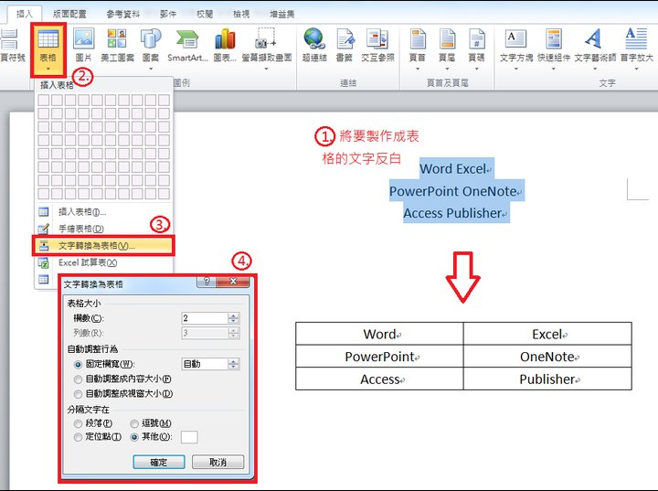The height and width of the screenshot is (491, 658).
Task: Expand the 圖案 dropdown arrow
Action: [151, 69]
